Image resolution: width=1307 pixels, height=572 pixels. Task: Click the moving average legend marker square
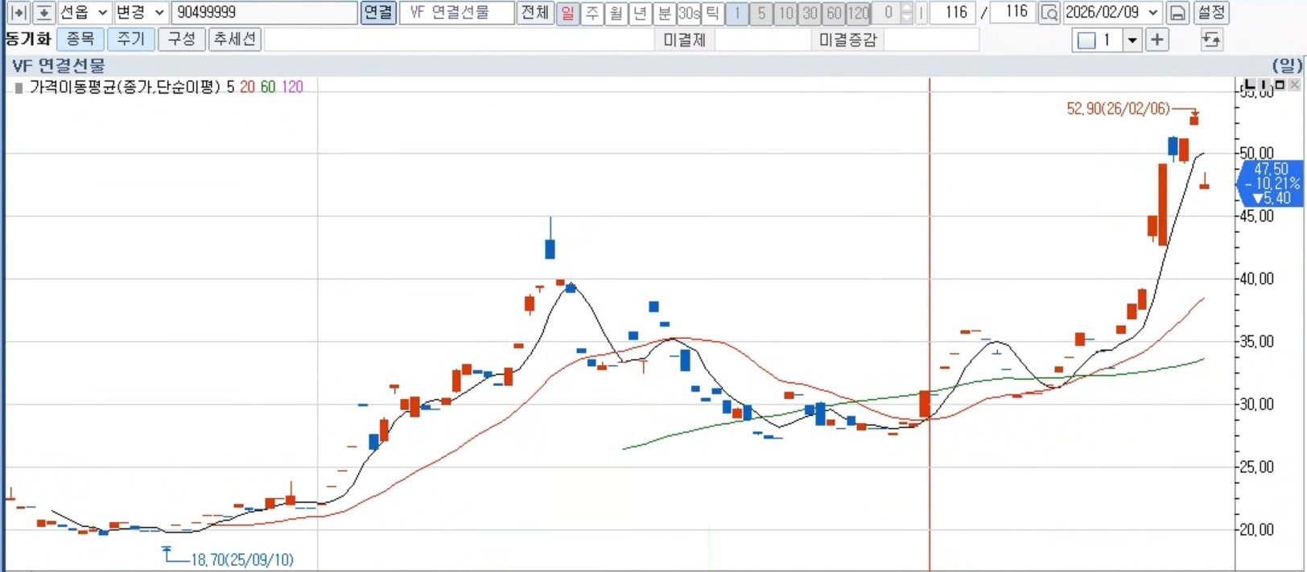pyautogui.click(x=19, y=88)
